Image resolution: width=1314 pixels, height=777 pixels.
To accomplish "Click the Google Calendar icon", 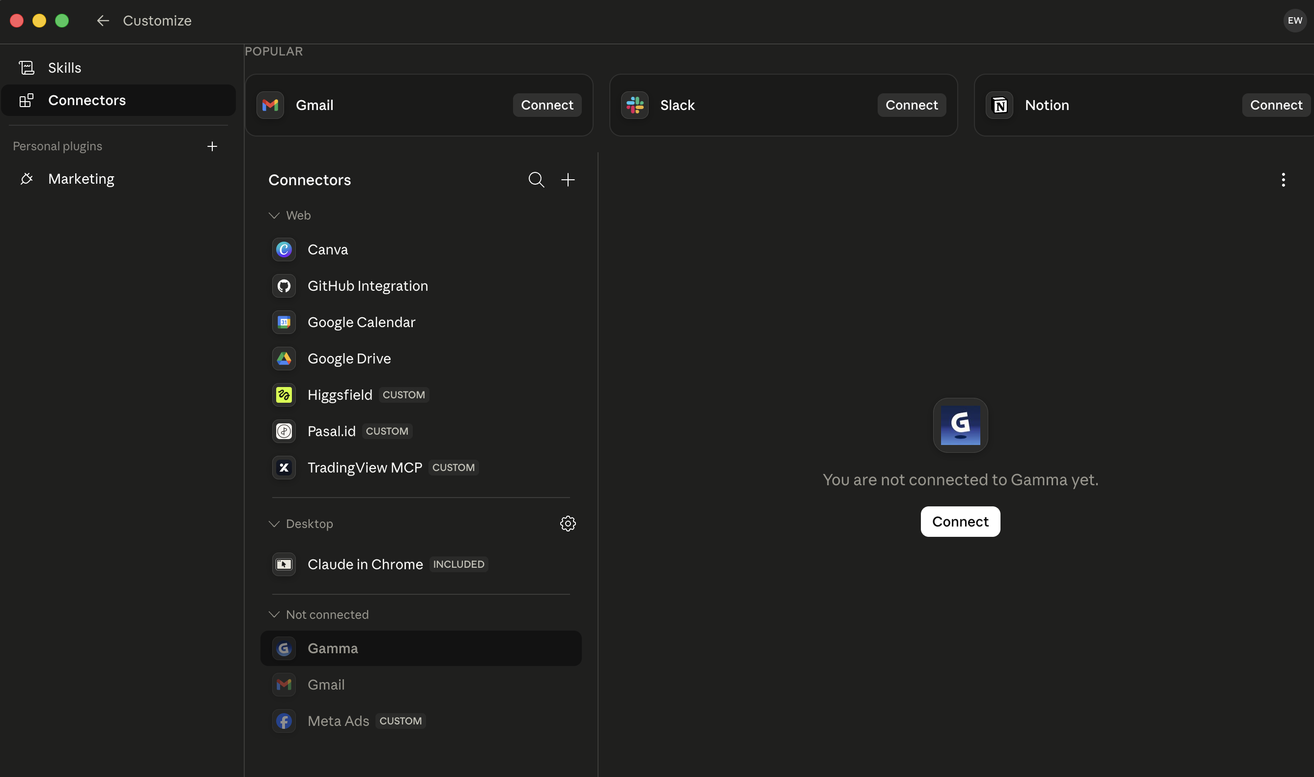I will click(284, 322).
